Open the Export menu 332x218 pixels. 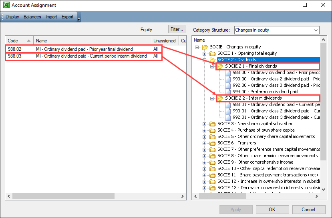point(67,17)
